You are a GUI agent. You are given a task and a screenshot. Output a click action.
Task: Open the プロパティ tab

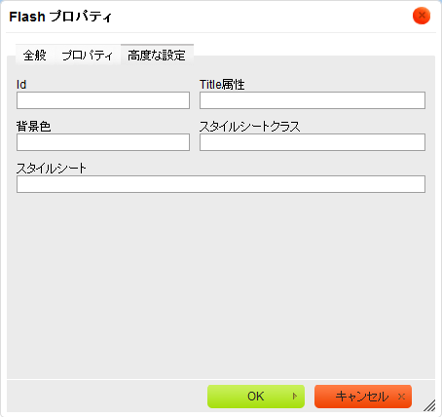pyautogui.click(x=88, y=56)
